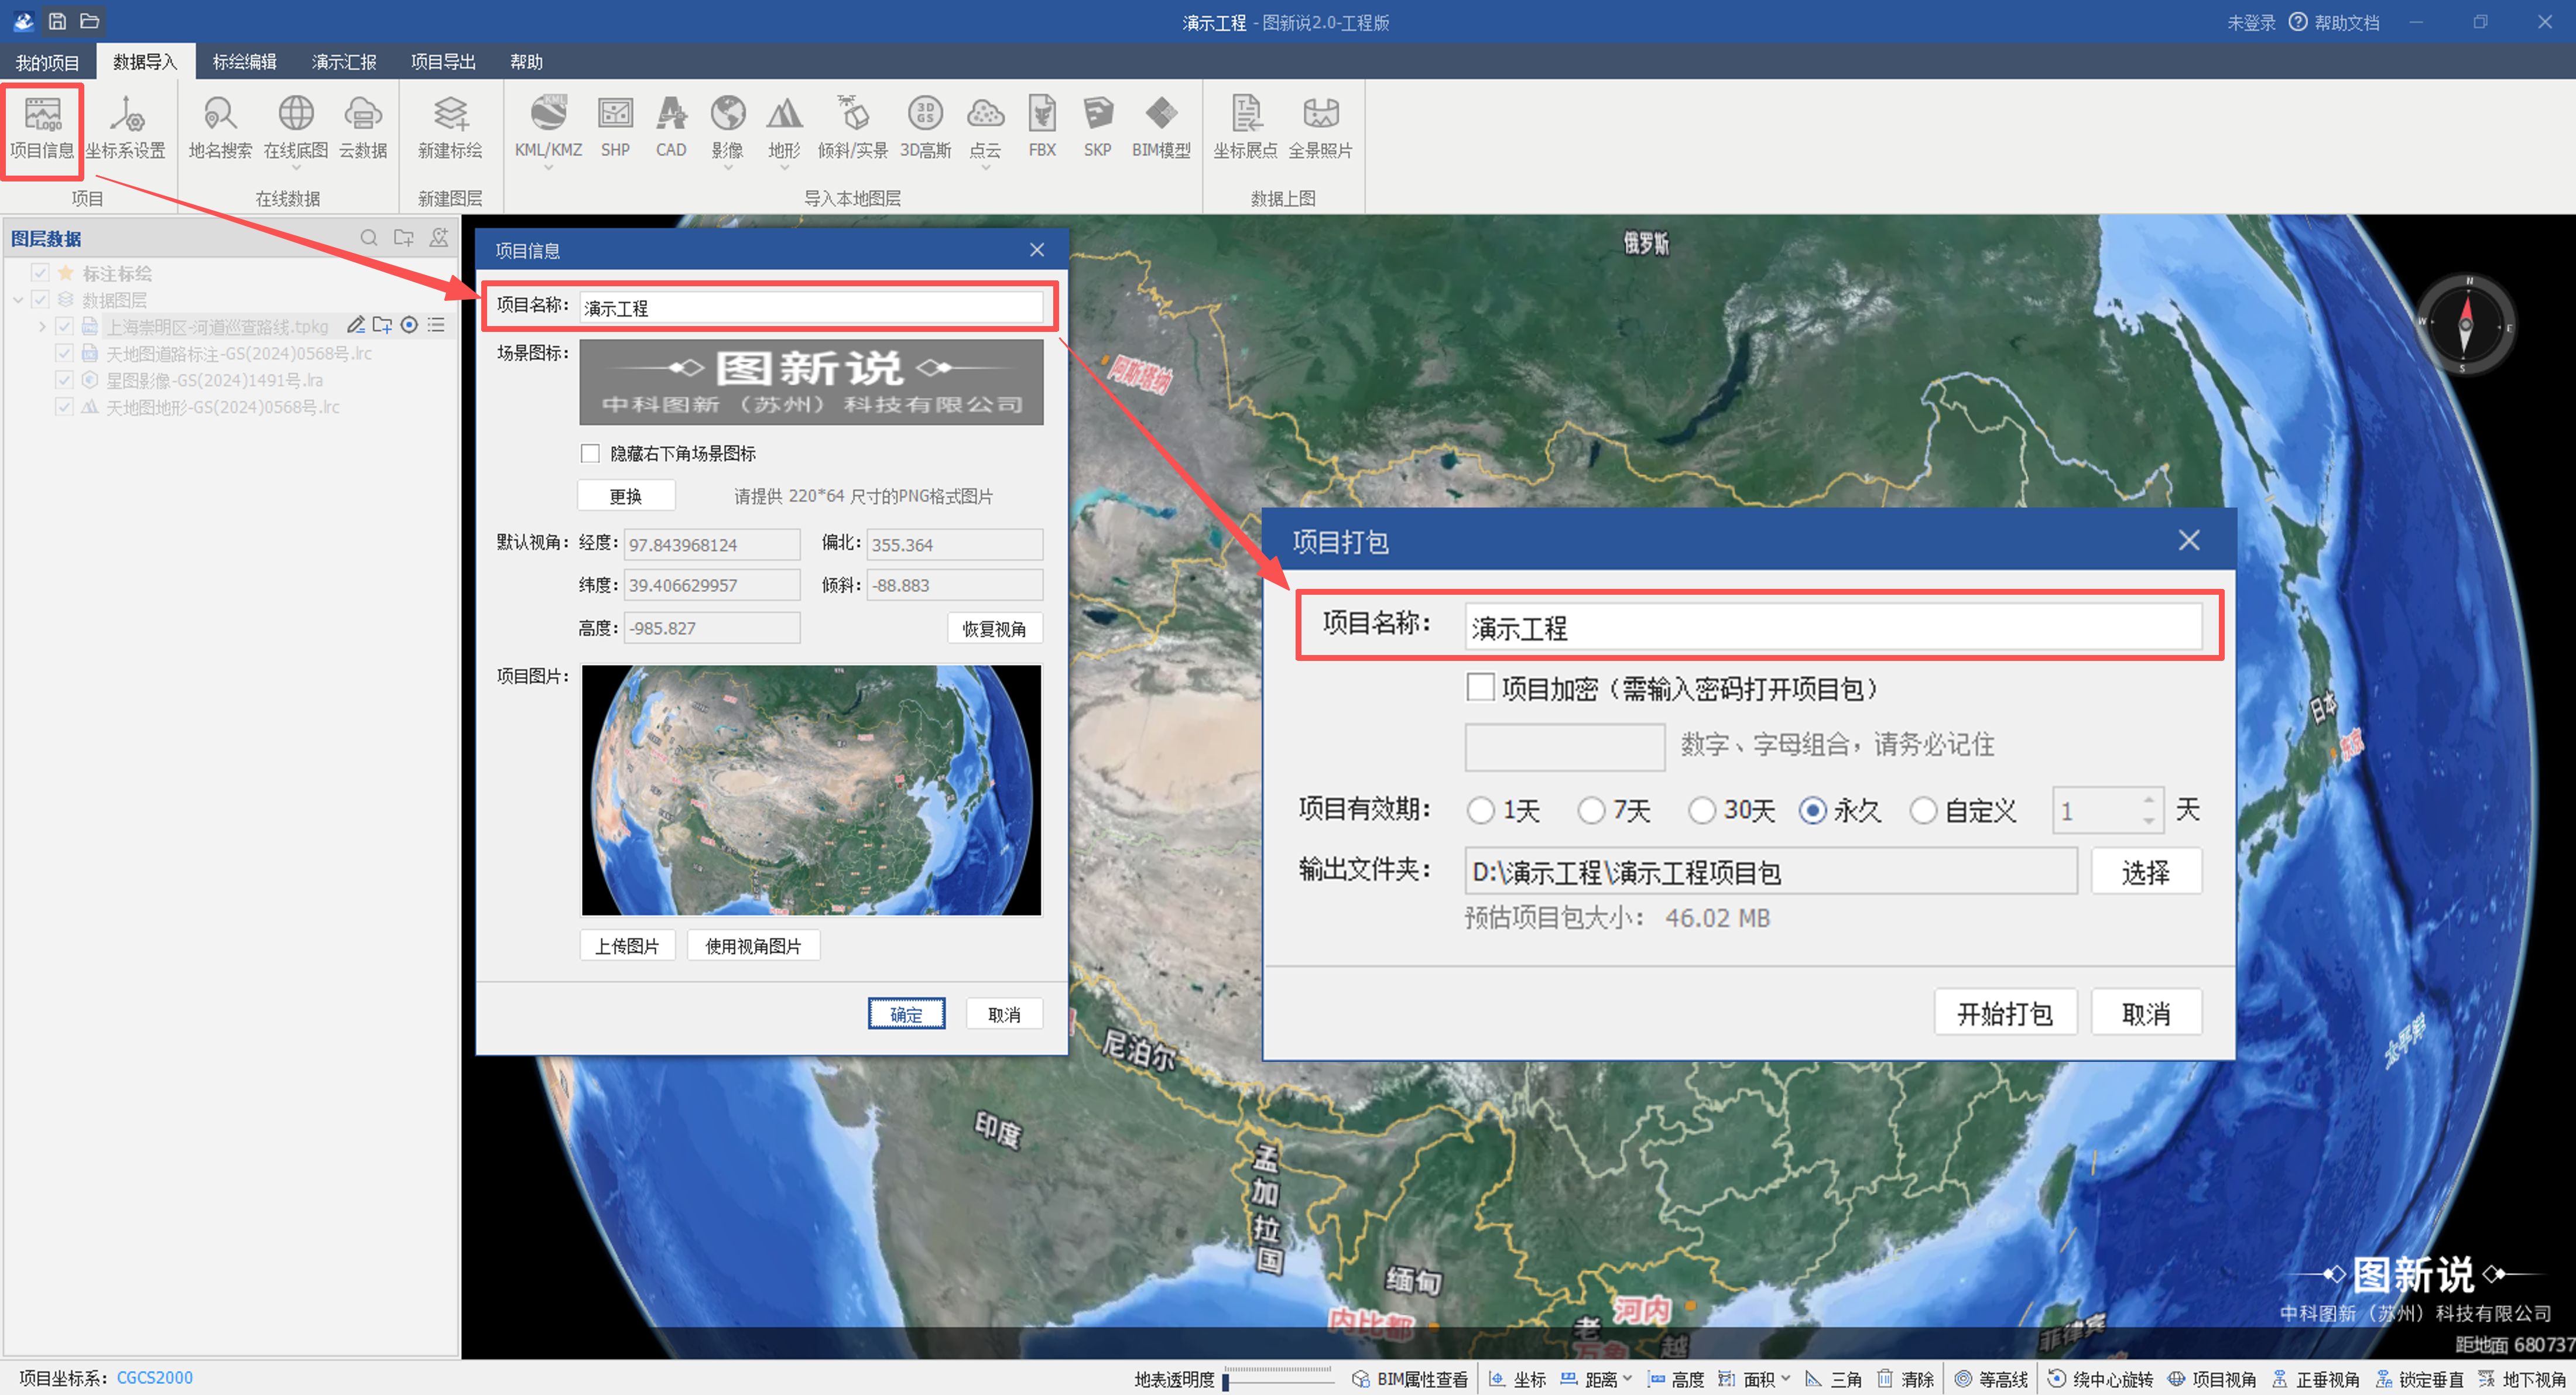Switch to the 标绘编辑 tab
Image resolution: width=2576 pixels, height=1395 pixels.
pos(244,62)
